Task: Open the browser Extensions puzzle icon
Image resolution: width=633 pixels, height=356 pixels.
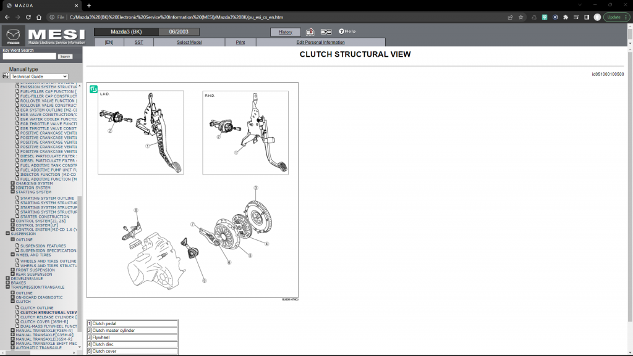Action: [x=565, y=17]
